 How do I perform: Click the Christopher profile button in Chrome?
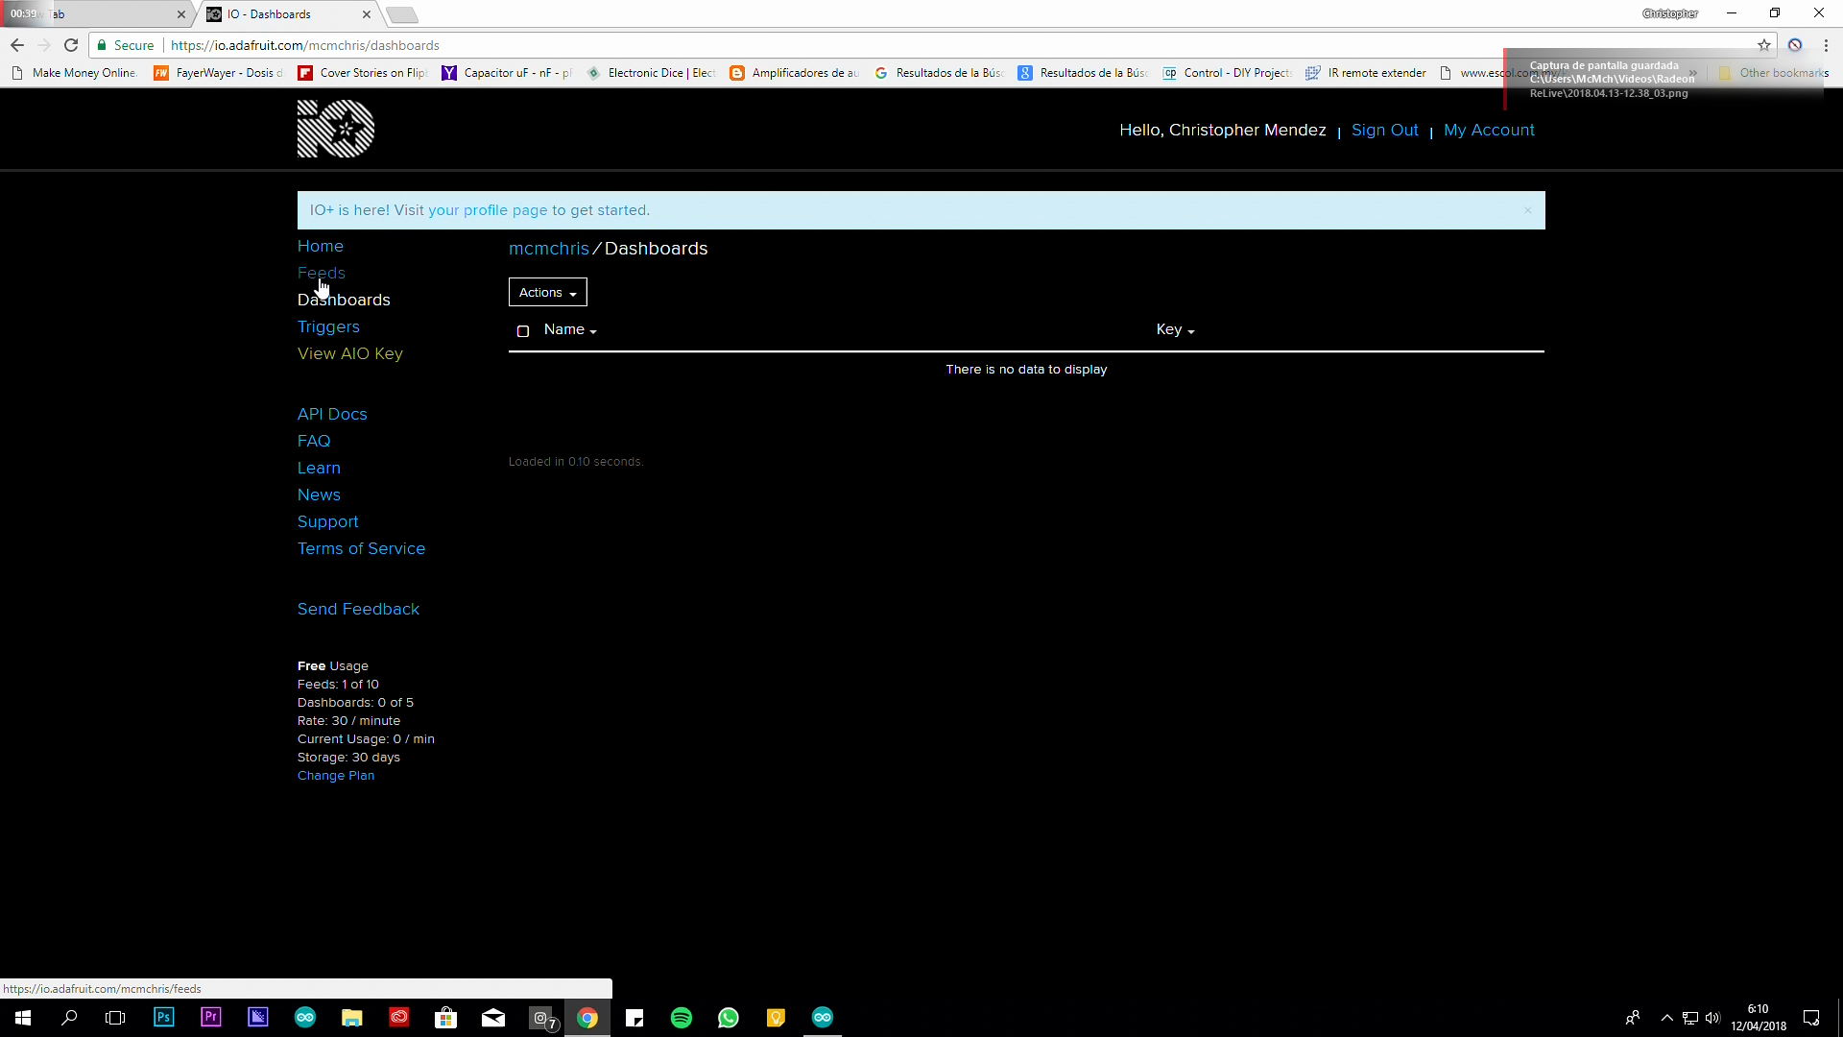[x=1670, y=13]
